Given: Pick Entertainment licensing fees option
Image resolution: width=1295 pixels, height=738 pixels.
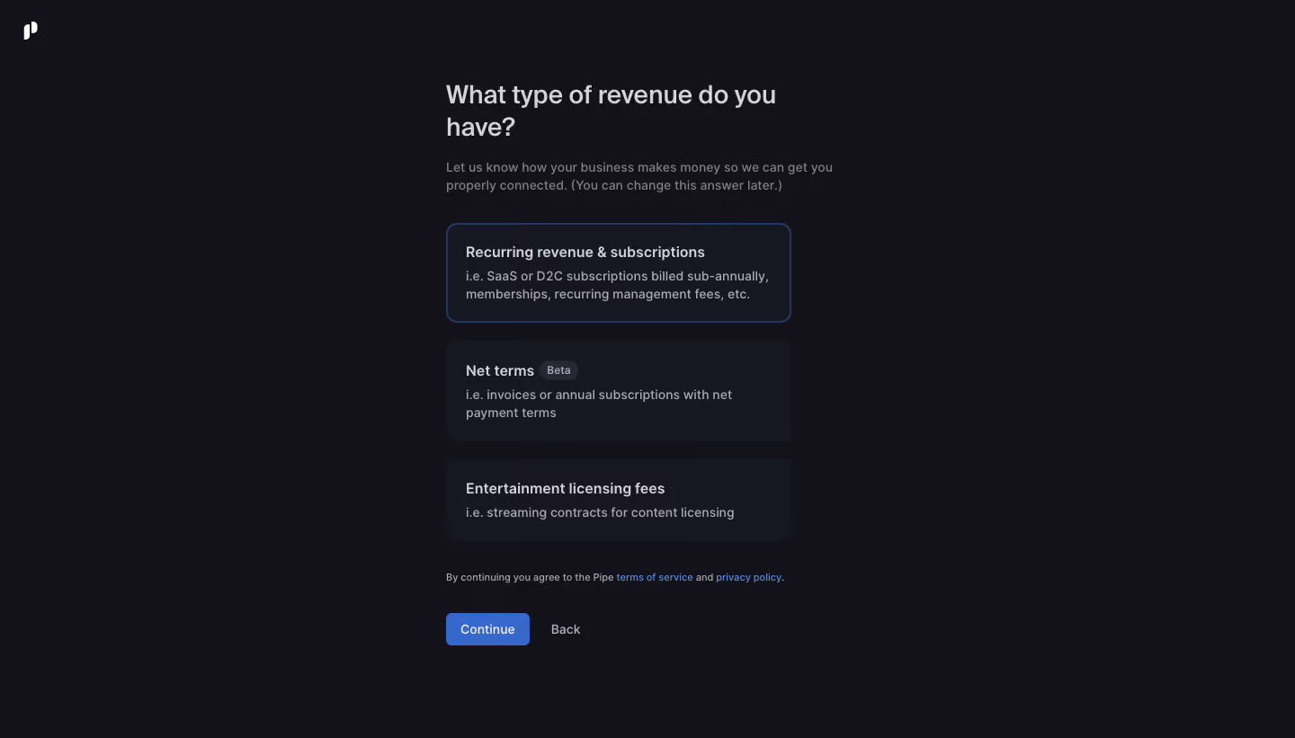Looking at the screenshot, I should tap(619, 500).
